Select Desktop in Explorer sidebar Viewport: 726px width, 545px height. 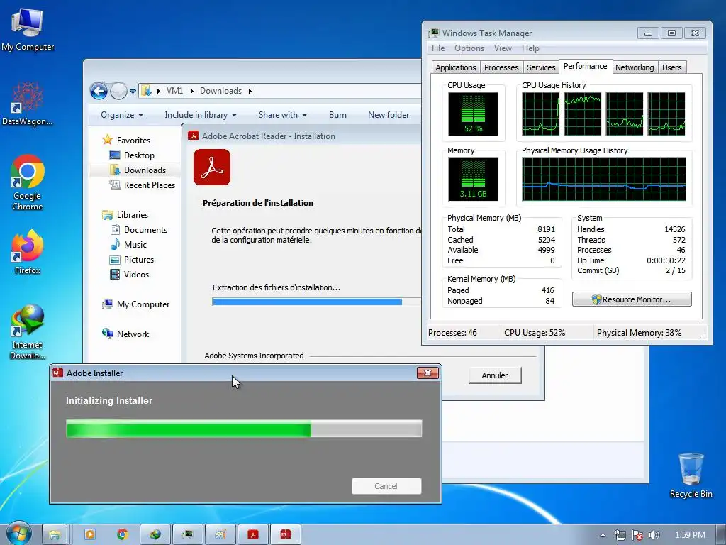tap(139, 155)
